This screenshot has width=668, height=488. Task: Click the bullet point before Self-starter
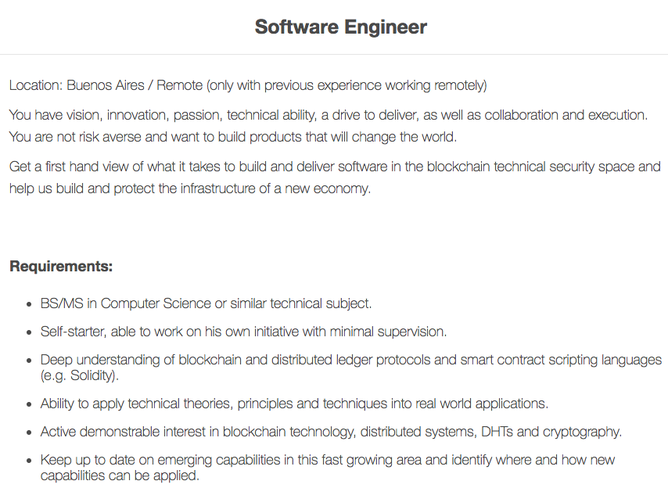pos(28,332)
